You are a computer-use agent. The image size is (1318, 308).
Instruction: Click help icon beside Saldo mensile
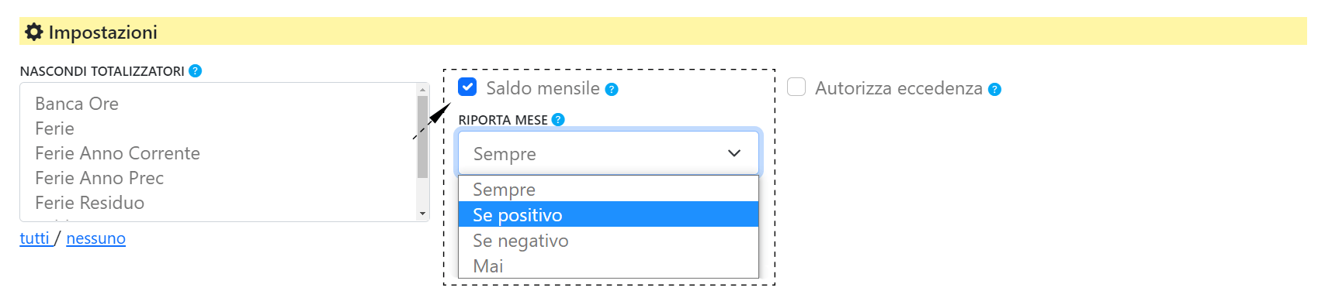612,89
